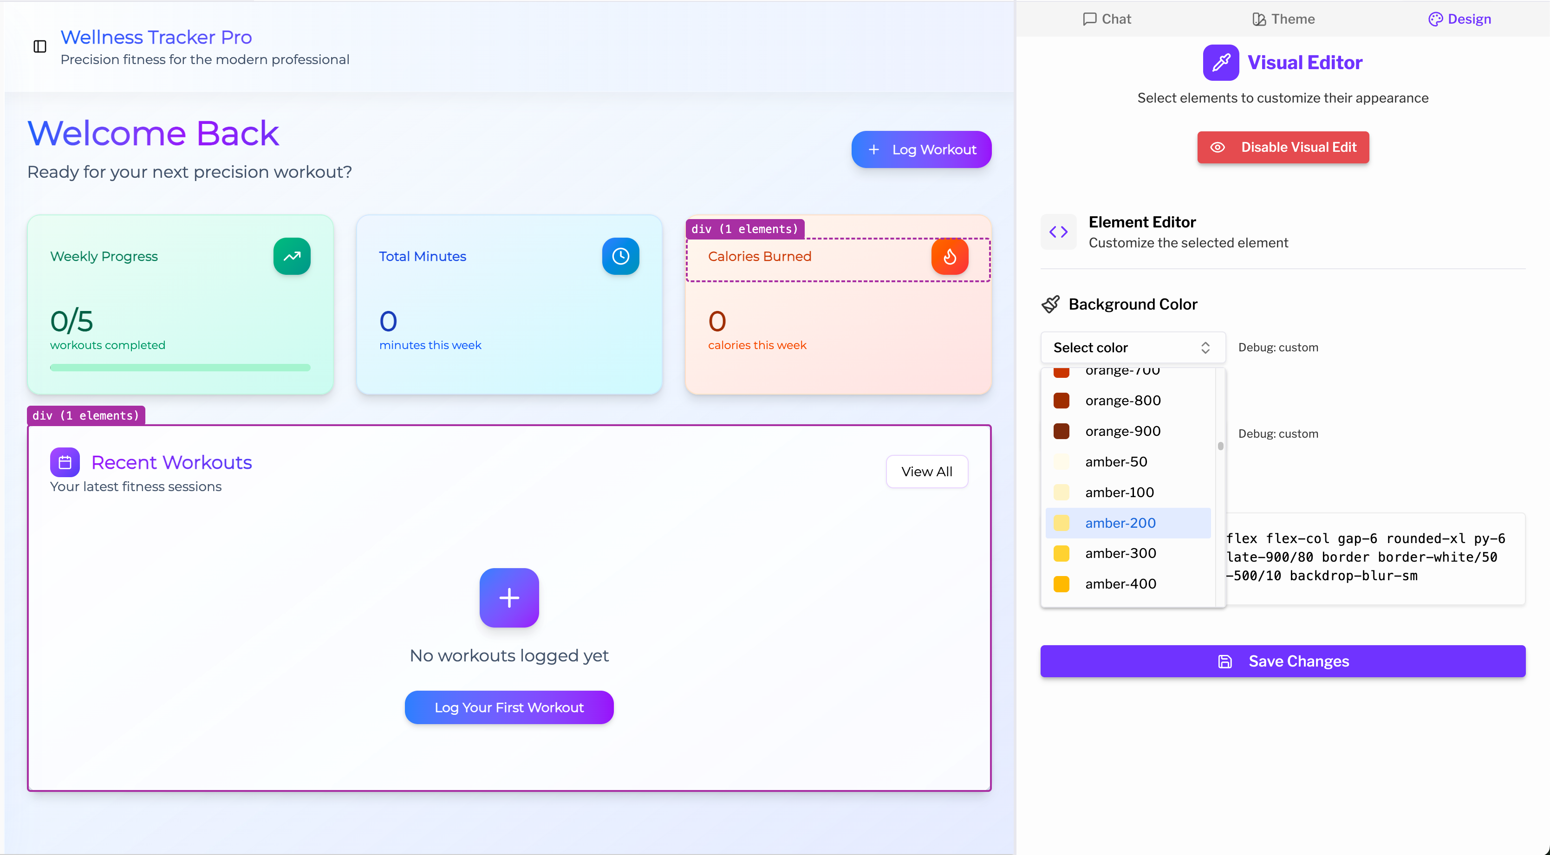Toggle the sidebar panel icon

[x=40, y=46]
